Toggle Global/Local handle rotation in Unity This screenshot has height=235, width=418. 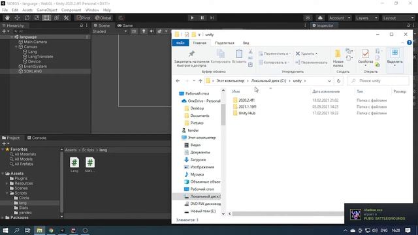[103, 18]
